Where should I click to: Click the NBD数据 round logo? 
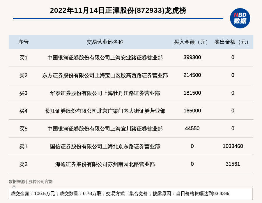[240, 18]
